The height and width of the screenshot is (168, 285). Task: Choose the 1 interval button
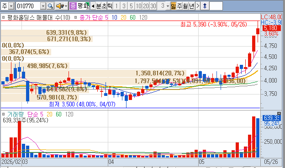[116, 6]
